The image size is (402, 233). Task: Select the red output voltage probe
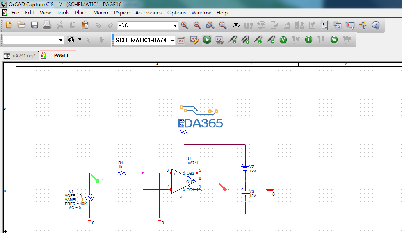pos(222,186)
